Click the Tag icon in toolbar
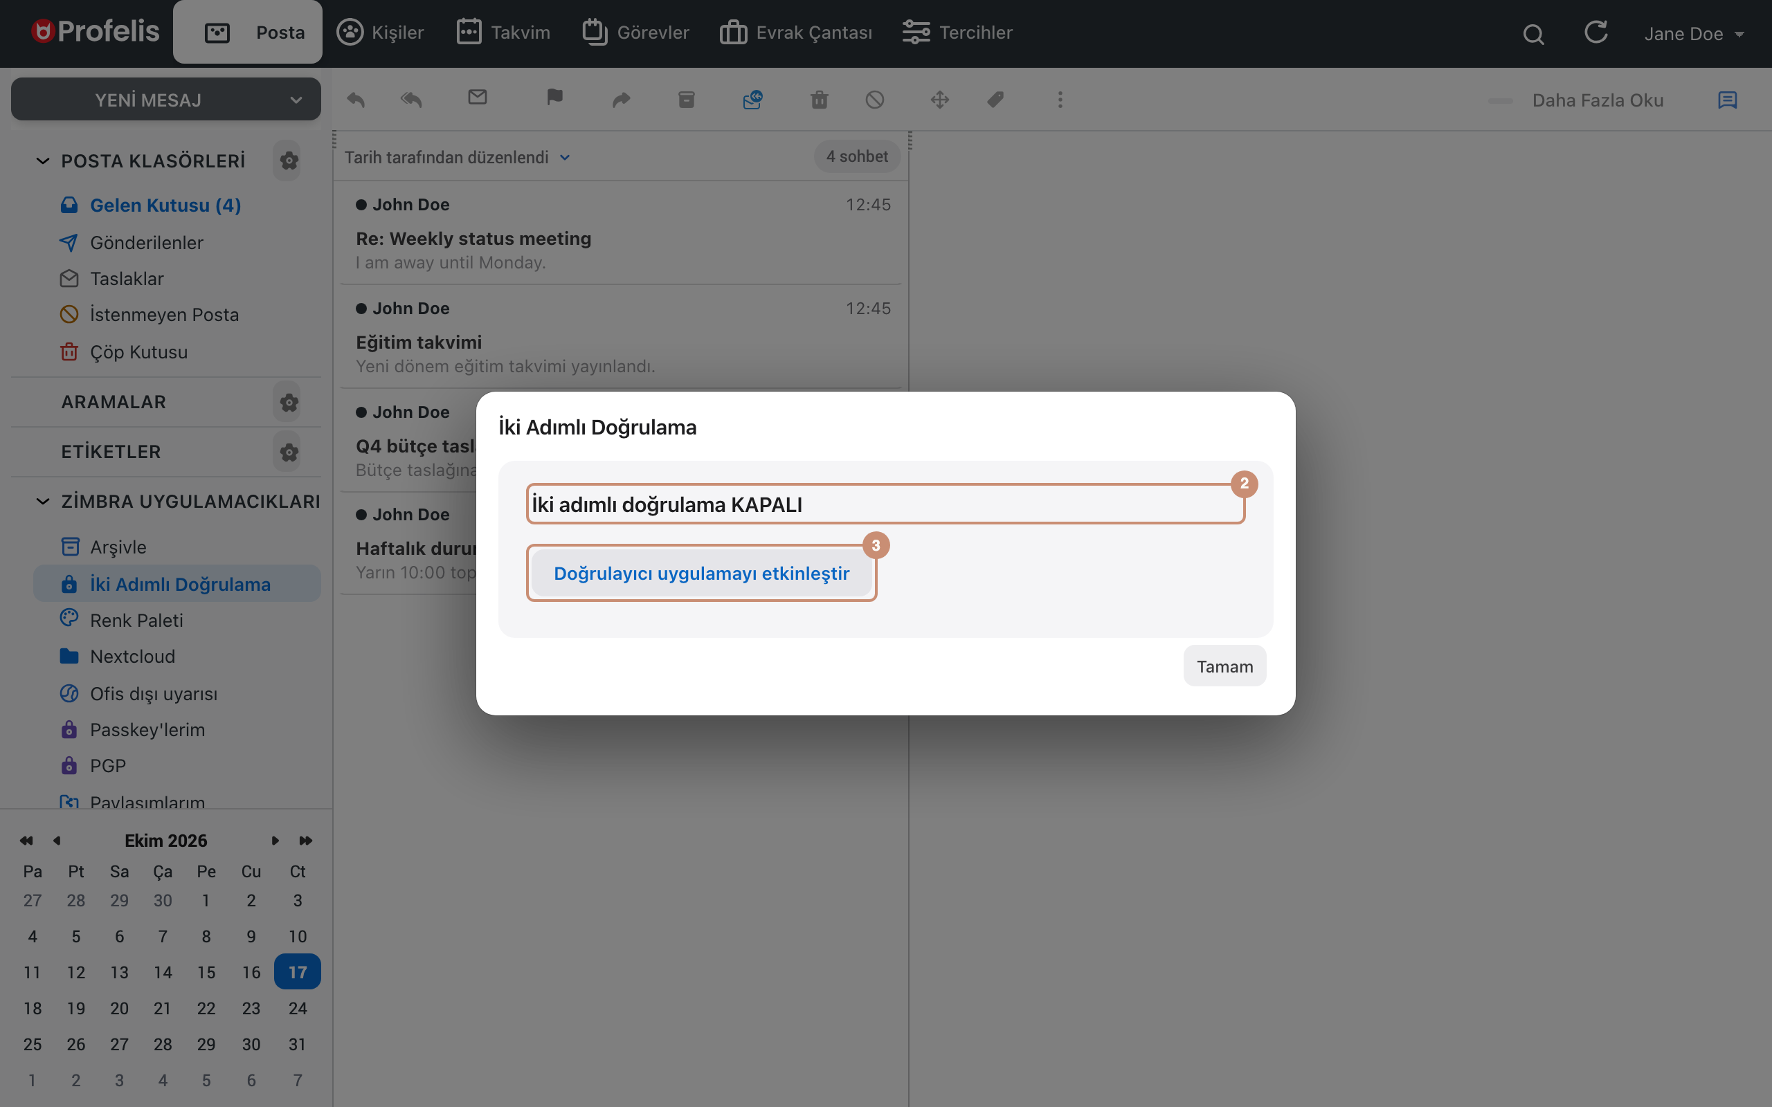The height and width of the screenshot is (1107, 1772). coord(996,100)
